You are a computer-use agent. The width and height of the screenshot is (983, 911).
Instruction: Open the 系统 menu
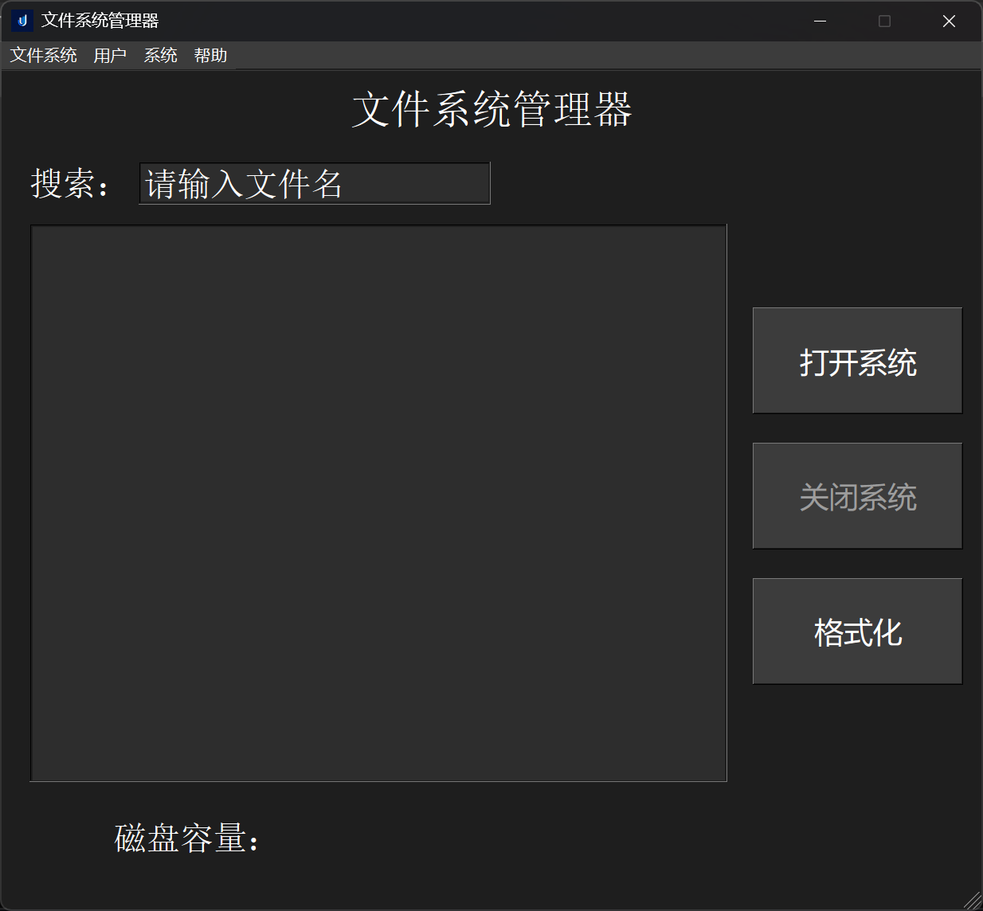point(160,55)
